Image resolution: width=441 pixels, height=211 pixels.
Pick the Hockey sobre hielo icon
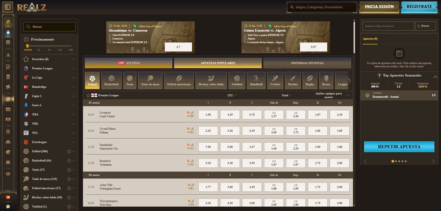(211, 80)
